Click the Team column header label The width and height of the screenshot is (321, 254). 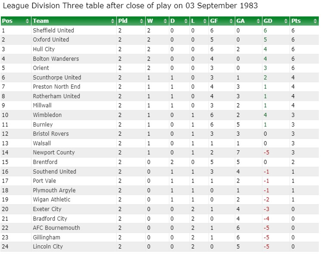[41, 21]
